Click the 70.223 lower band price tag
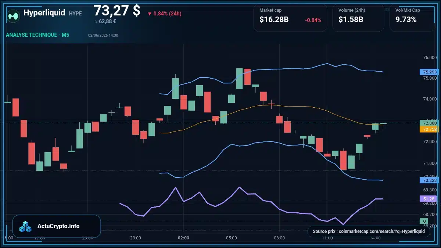Viewport: 441px width, 248px height. pos(430,180)
